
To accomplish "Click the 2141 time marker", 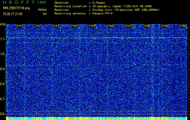I will (x=19, y=26).
